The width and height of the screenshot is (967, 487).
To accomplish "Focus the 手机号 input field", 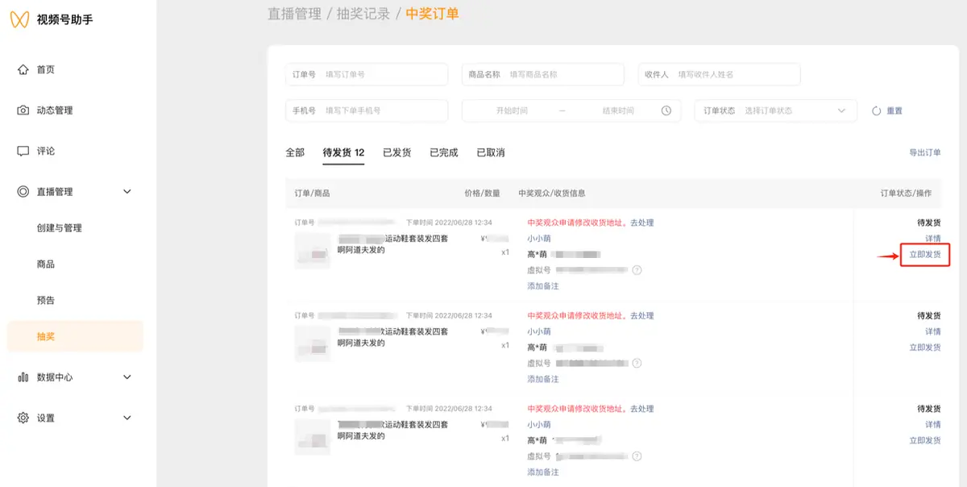I will (367, 110).
